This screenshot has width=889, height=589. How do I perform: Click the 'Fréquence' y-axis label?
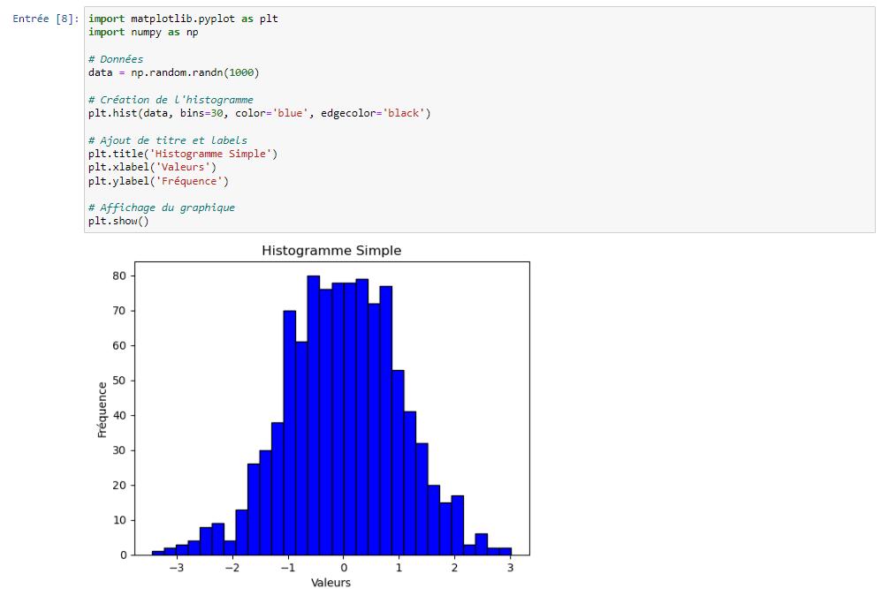(x=103, y=409)
